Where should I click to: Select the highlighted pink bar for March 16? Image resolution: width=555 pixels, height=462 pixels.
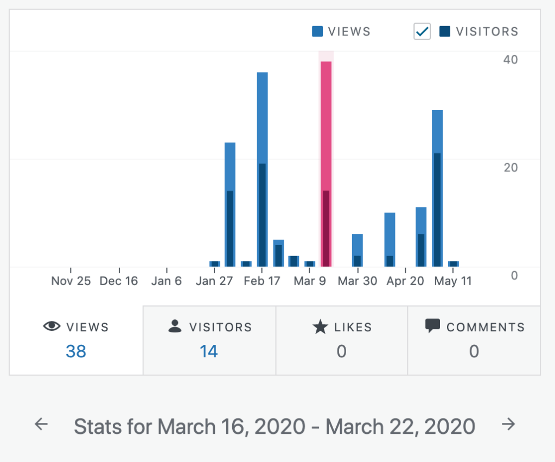[326, 163]
